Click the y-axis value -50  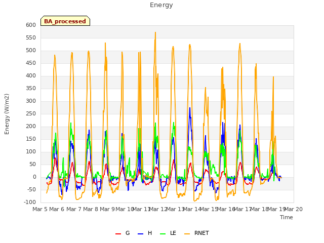point(31,189)
